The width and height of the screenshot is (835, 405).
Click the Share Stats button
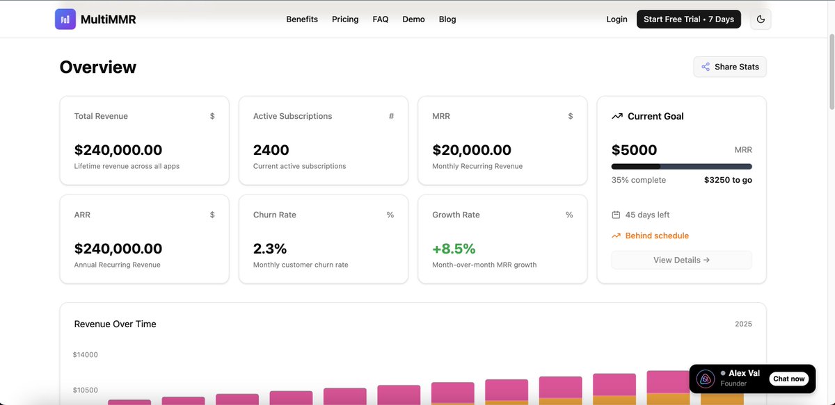(730, 67)
